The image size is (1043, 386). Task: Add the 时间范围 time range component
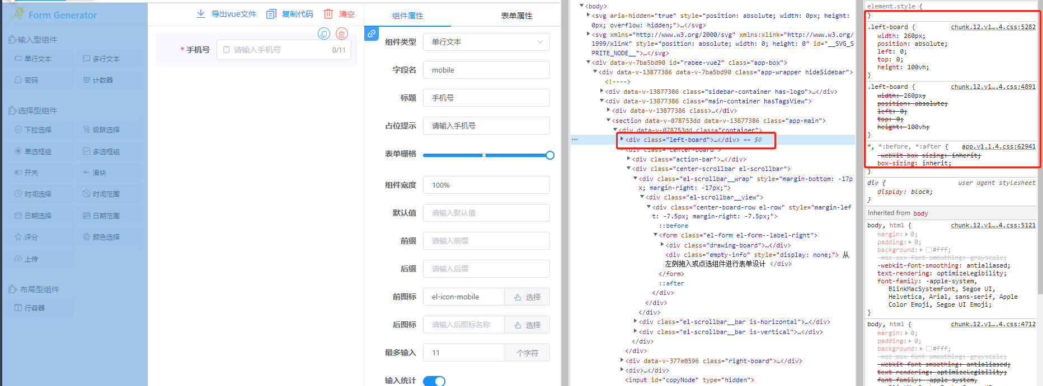[x=108, y=194]
